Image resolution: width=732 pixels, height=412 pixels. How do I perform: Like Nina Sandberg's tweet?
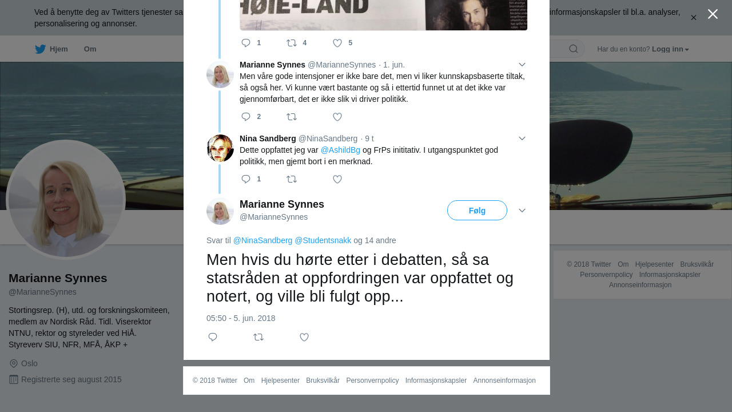click(x=337, y=179)
